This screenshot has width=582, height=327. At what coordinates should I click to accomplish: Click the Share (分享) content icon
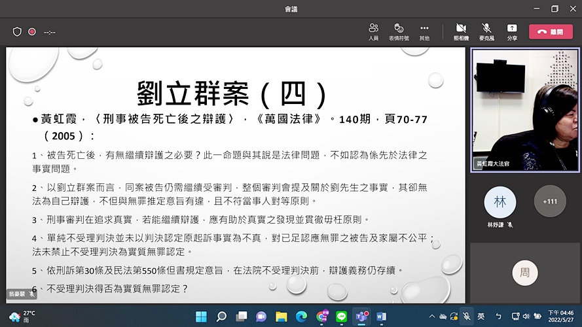512,31
